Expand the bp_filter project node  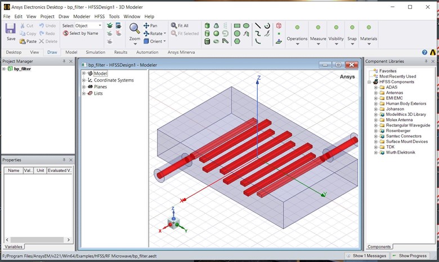[4, 69]
